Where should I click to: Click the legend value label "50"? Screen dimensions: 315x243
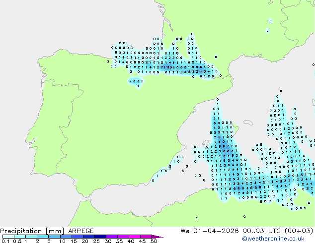(154, 241)
